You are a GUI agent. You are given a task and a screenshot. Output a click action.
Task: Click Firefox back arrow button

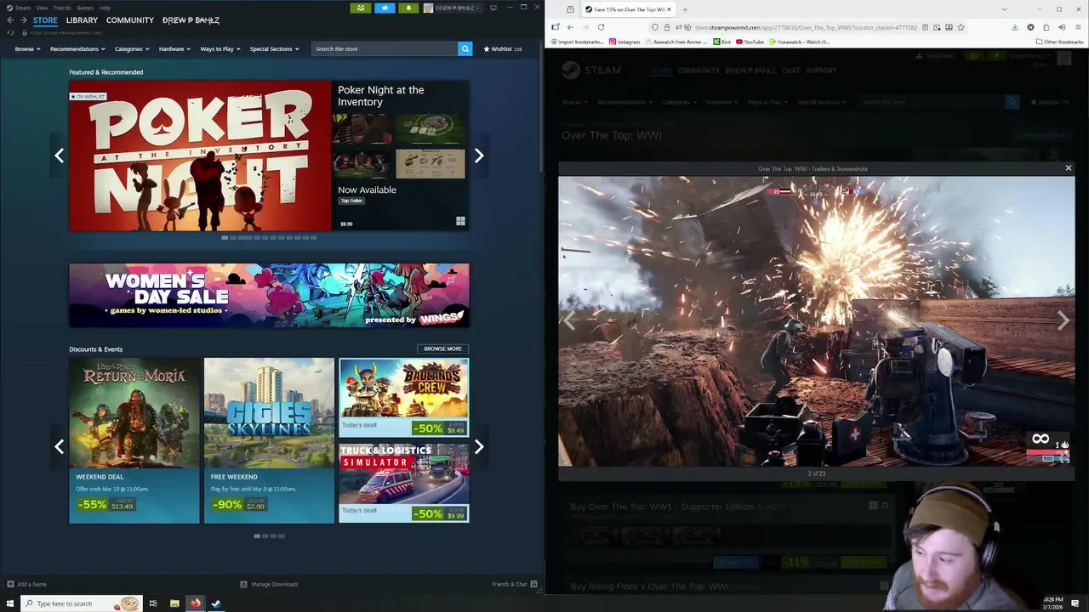[570, 27]
